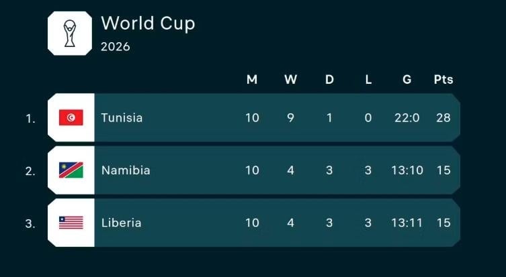Click Liberia's 13:11 goals value
The image size is (506, 277).
tap(407, 223)
